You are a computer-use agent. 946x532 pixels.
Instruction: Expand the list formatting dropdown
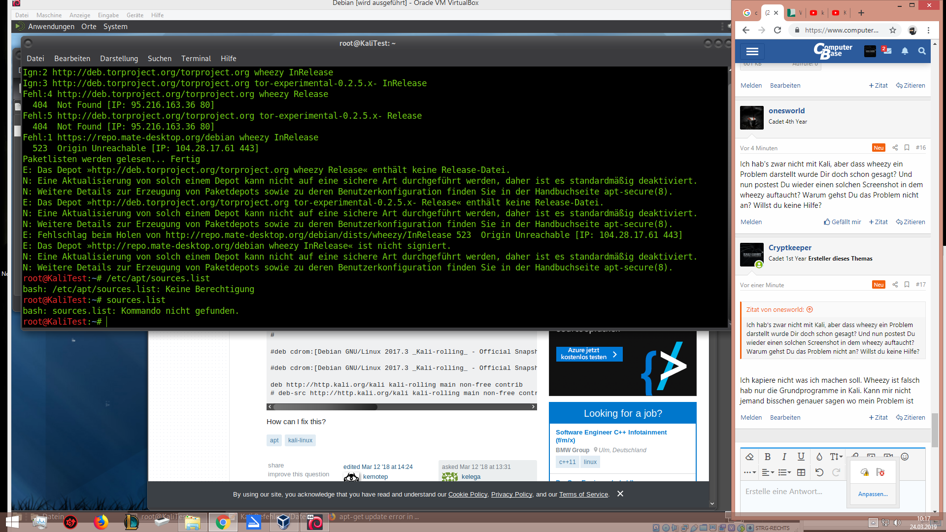coord(784,472)
